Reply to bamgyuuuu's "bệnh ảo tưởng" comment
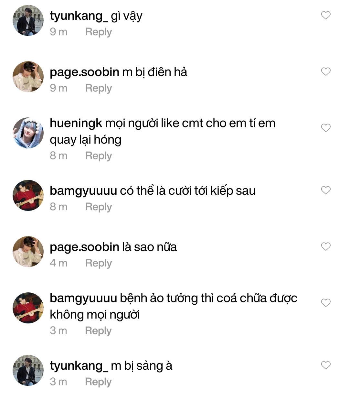 98,331
